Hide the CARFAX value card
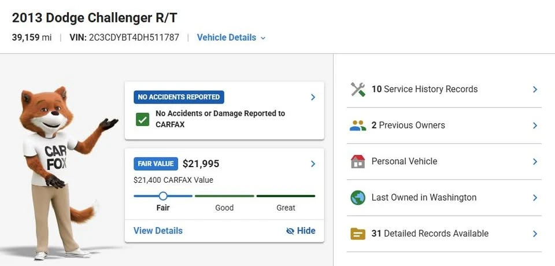Image resolution: width=555 pixels, height=266 pixels. pos(301,231)
